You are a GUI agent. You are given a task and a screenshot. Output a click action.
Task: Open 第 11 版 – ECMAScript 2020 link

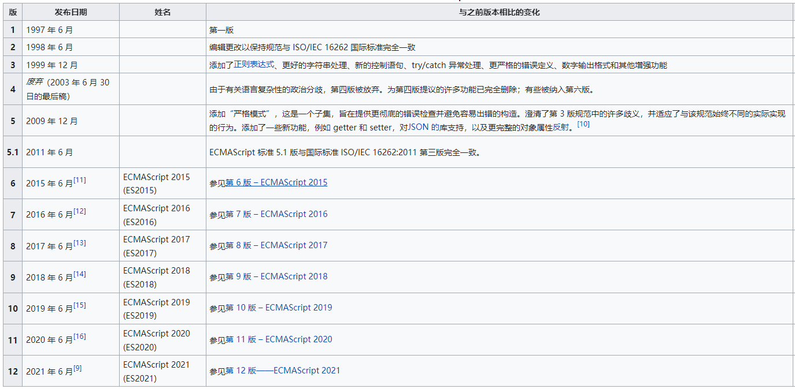(x=279, y=339)
